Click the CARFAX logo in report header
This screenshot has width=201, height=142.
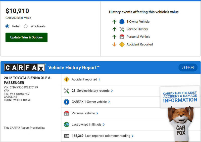tap(24, 68)
